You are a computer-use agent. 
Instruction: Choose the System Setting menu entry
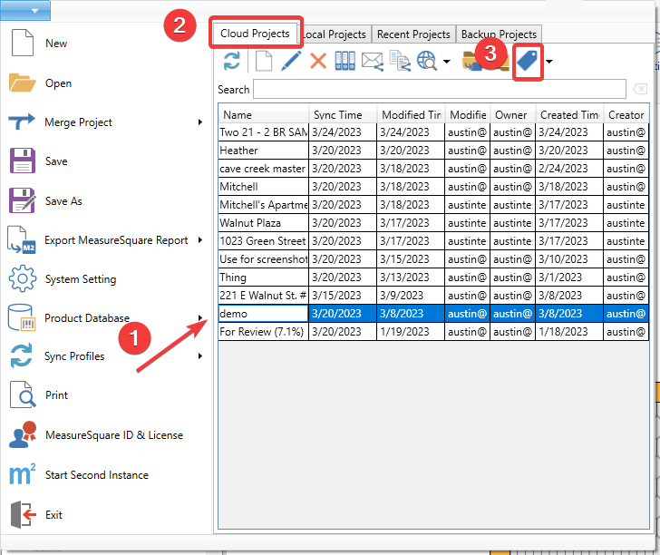[x=81, y=279]
